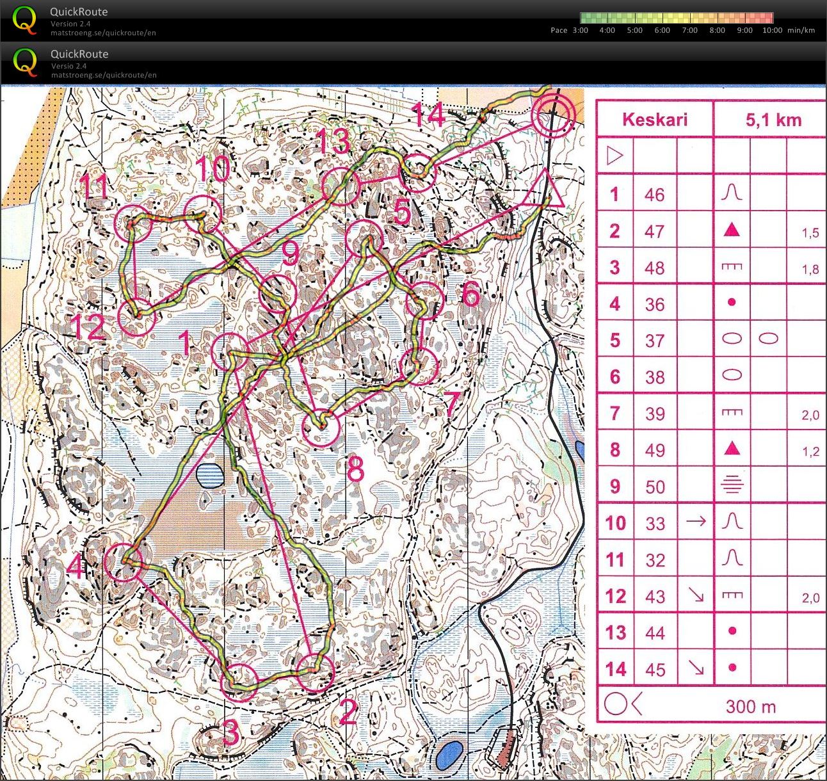
Task: Click control code 36 in the table
Action: coord(654,304)
